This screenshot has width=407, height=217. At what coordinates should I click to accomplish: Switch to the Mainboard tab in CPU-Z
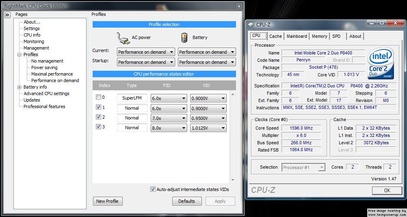(297, 36)
